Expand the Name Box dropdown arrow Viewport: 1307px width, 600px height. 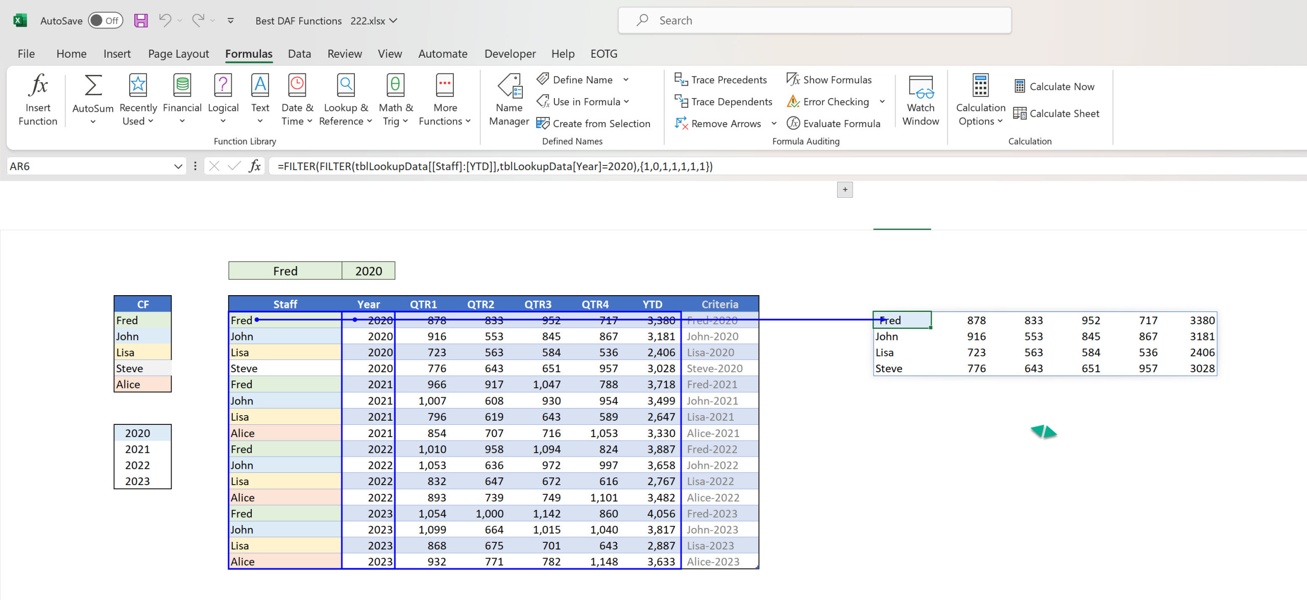(x=178, y=166)
